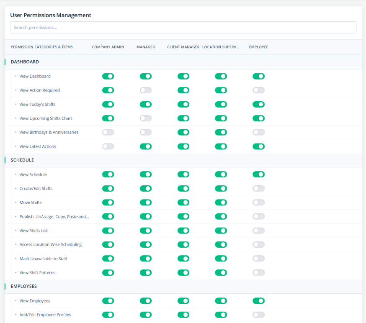Disable View Dashboard for Company Admin

coord(108,77)
